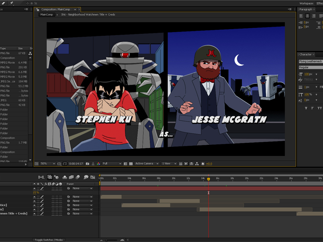Close the Composition: MainComp tab
This screenshot has width=323, height=242.
(79, 9)
